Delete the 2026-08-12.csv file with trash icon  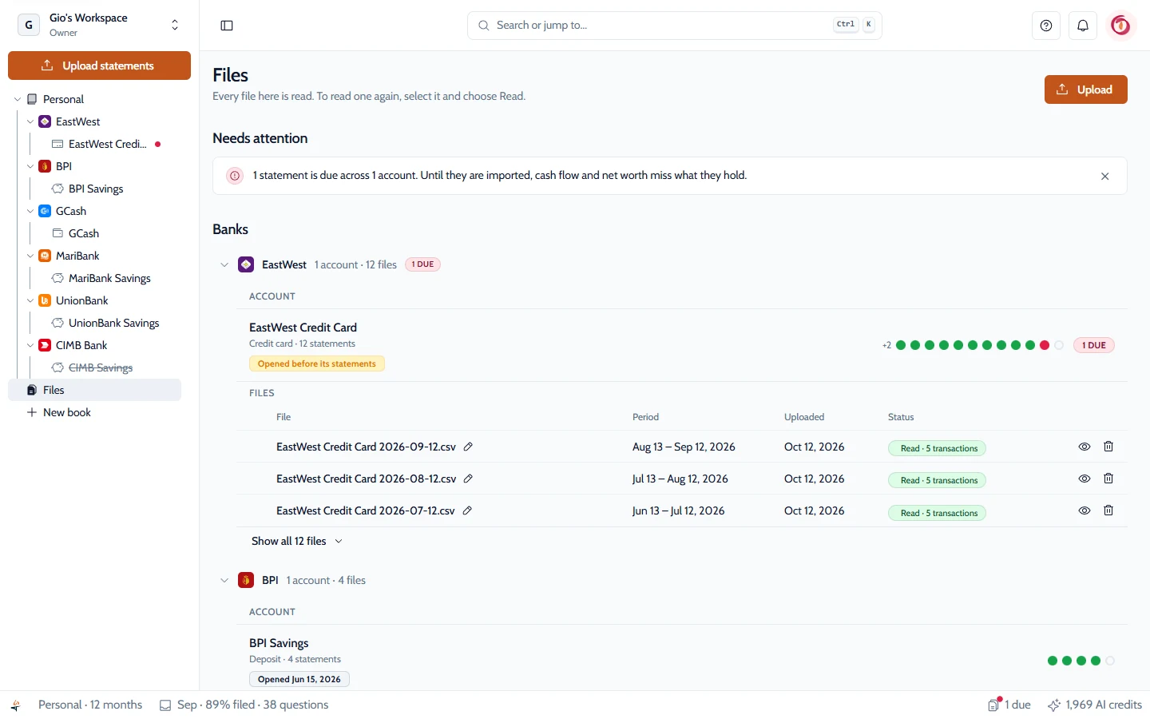1108,479
